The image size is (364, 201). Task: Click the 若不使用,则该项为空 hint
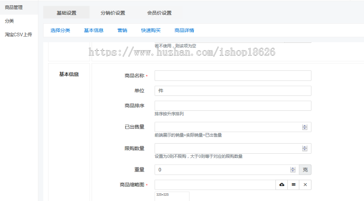175,46
